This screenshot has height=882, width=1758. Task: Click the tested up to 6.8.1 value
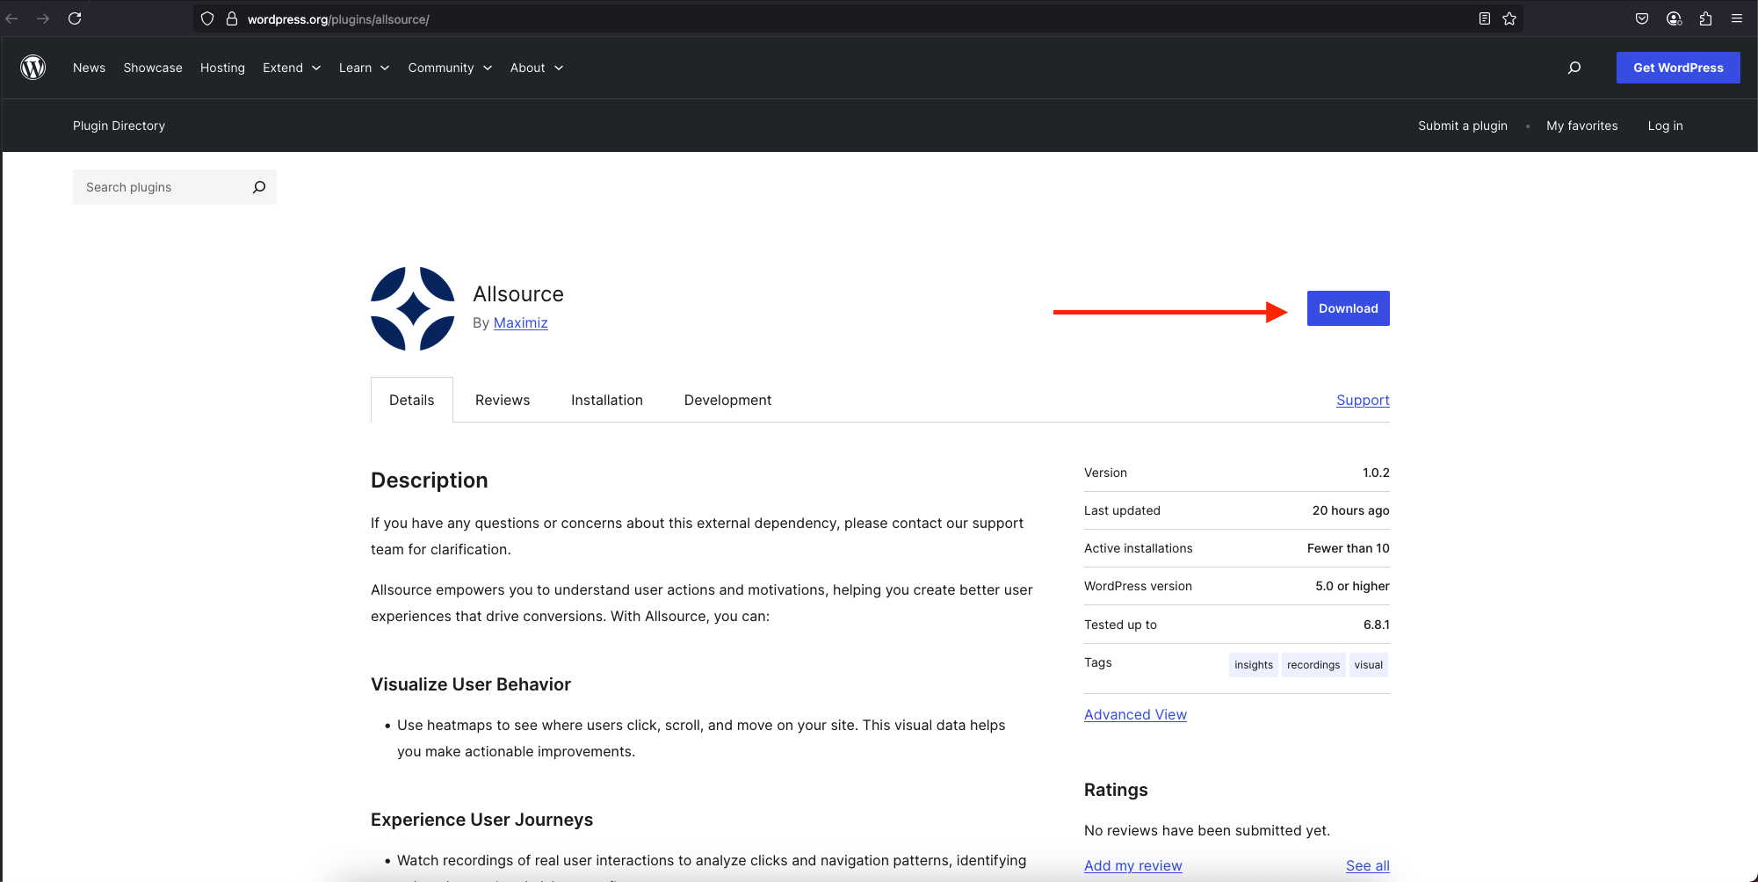tap(1377, 625)
